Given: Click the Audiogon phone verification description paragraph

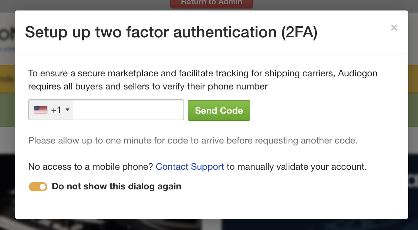Looking at the screenshot, I should 203,80.
